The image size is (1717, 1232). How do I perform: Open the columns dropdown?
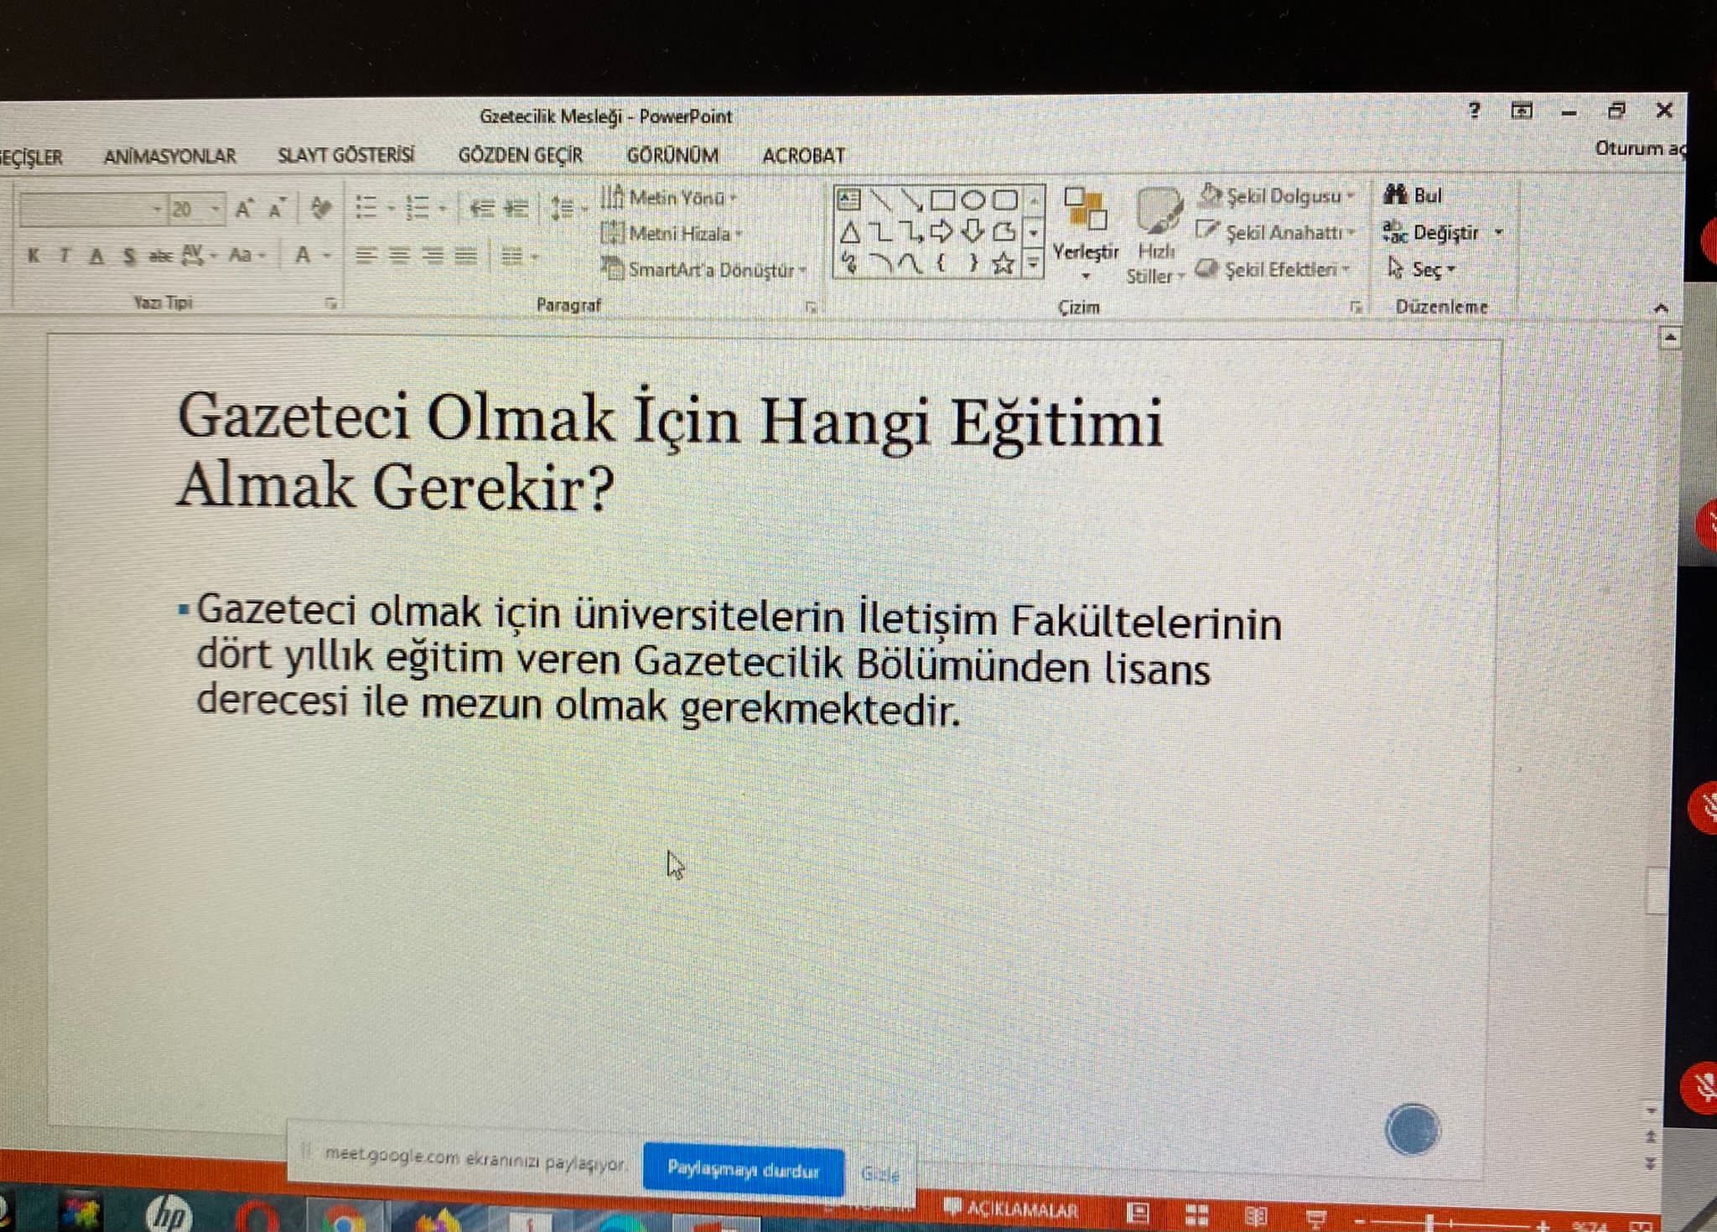pos(519,257)
